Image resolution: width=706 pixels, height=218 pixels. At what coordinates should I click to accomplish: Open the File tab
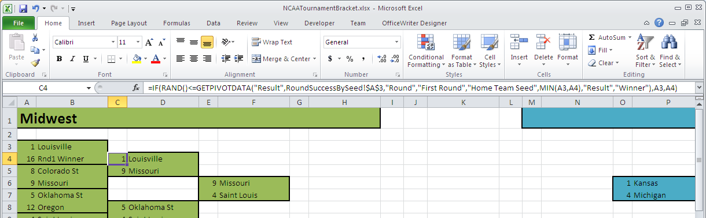click(x=18, y=23)
